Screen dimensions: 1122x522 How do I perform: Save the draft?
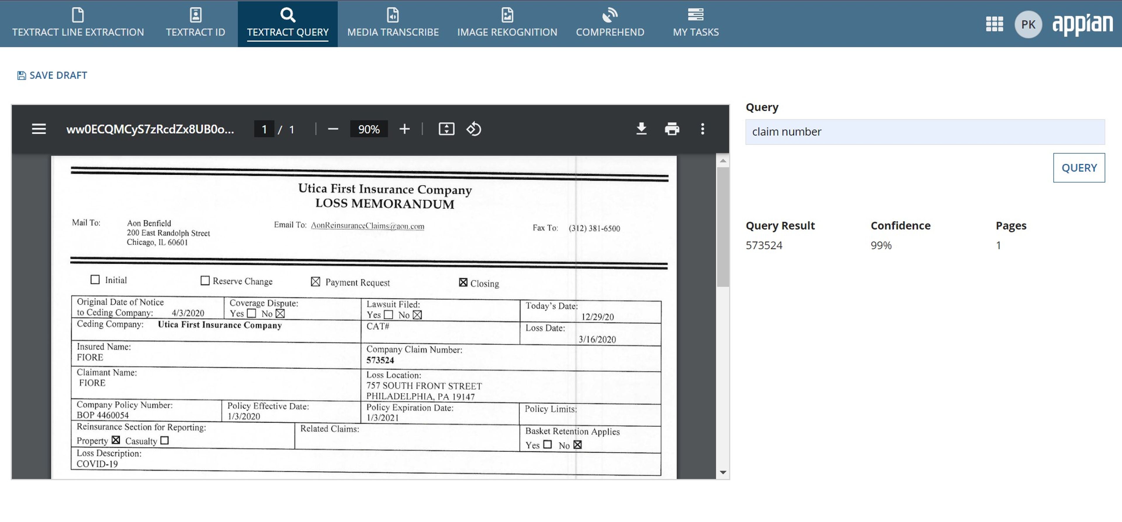(52, 75)
